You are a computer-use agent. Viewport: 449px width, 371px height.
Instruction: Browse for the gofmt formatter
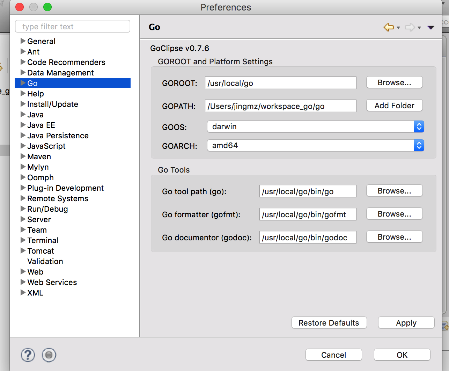click(395, 214)
